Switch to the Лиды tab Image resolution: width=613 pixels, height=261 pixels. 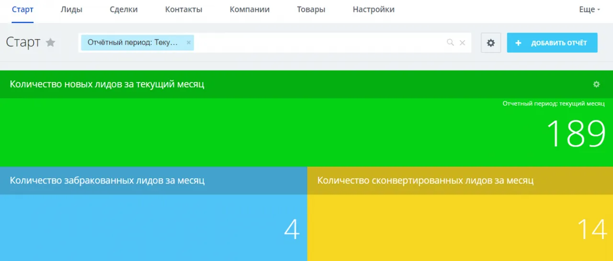(71, 10)
